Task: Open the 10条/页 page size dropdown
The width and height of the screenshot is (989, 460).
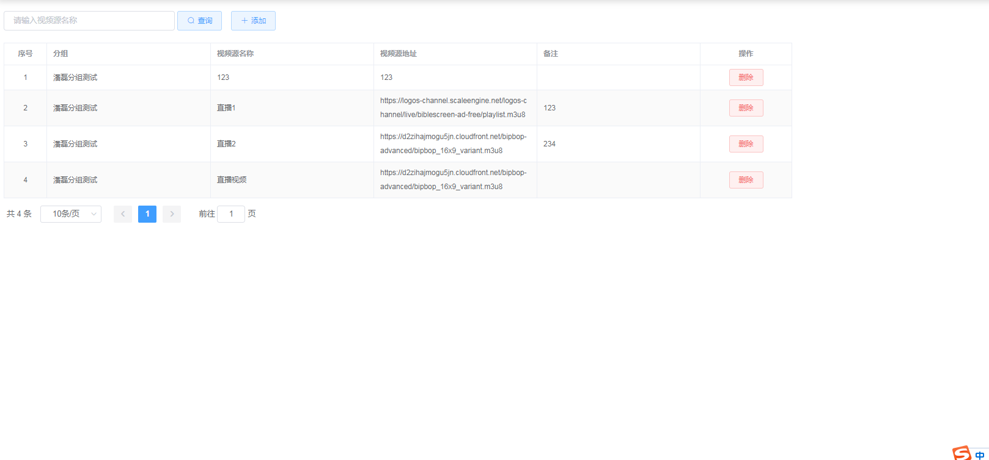Action: click(71, 214)
